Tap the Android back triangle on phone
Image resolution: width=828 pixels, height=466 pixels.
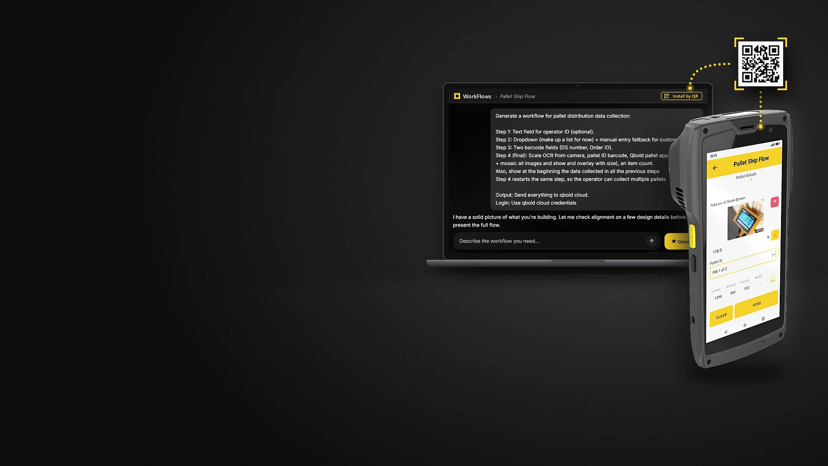point(726,332)
